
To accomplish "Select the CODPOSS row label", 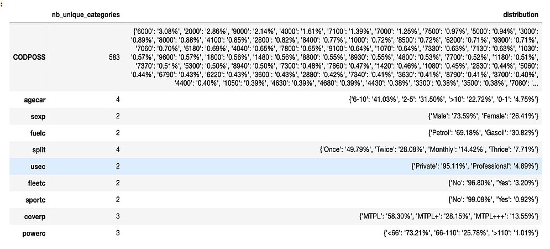I will coord(29,56).
